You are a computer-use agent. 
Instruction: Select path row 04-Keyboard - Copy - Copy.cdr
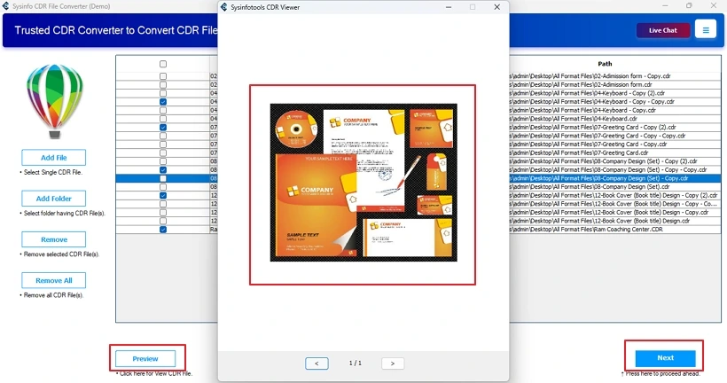coord(614,102)
